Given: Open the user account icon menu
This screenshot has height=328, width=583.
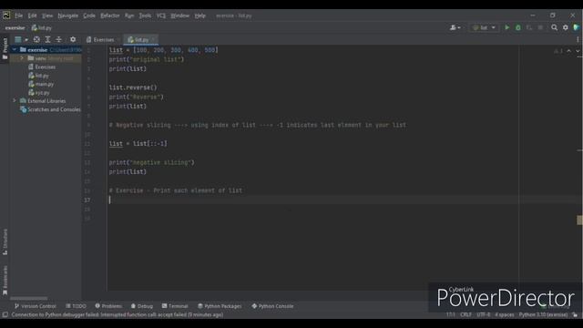Looking at the screenshot, I should [x=455, y=27].
